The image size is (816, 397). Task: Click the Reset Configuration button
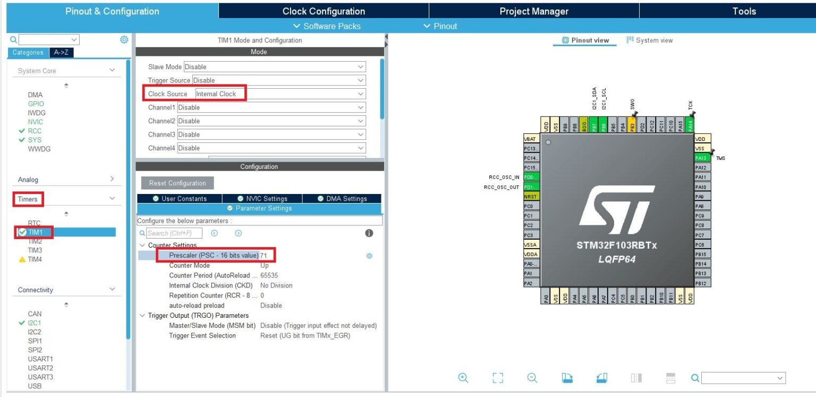tap(177, 183)
